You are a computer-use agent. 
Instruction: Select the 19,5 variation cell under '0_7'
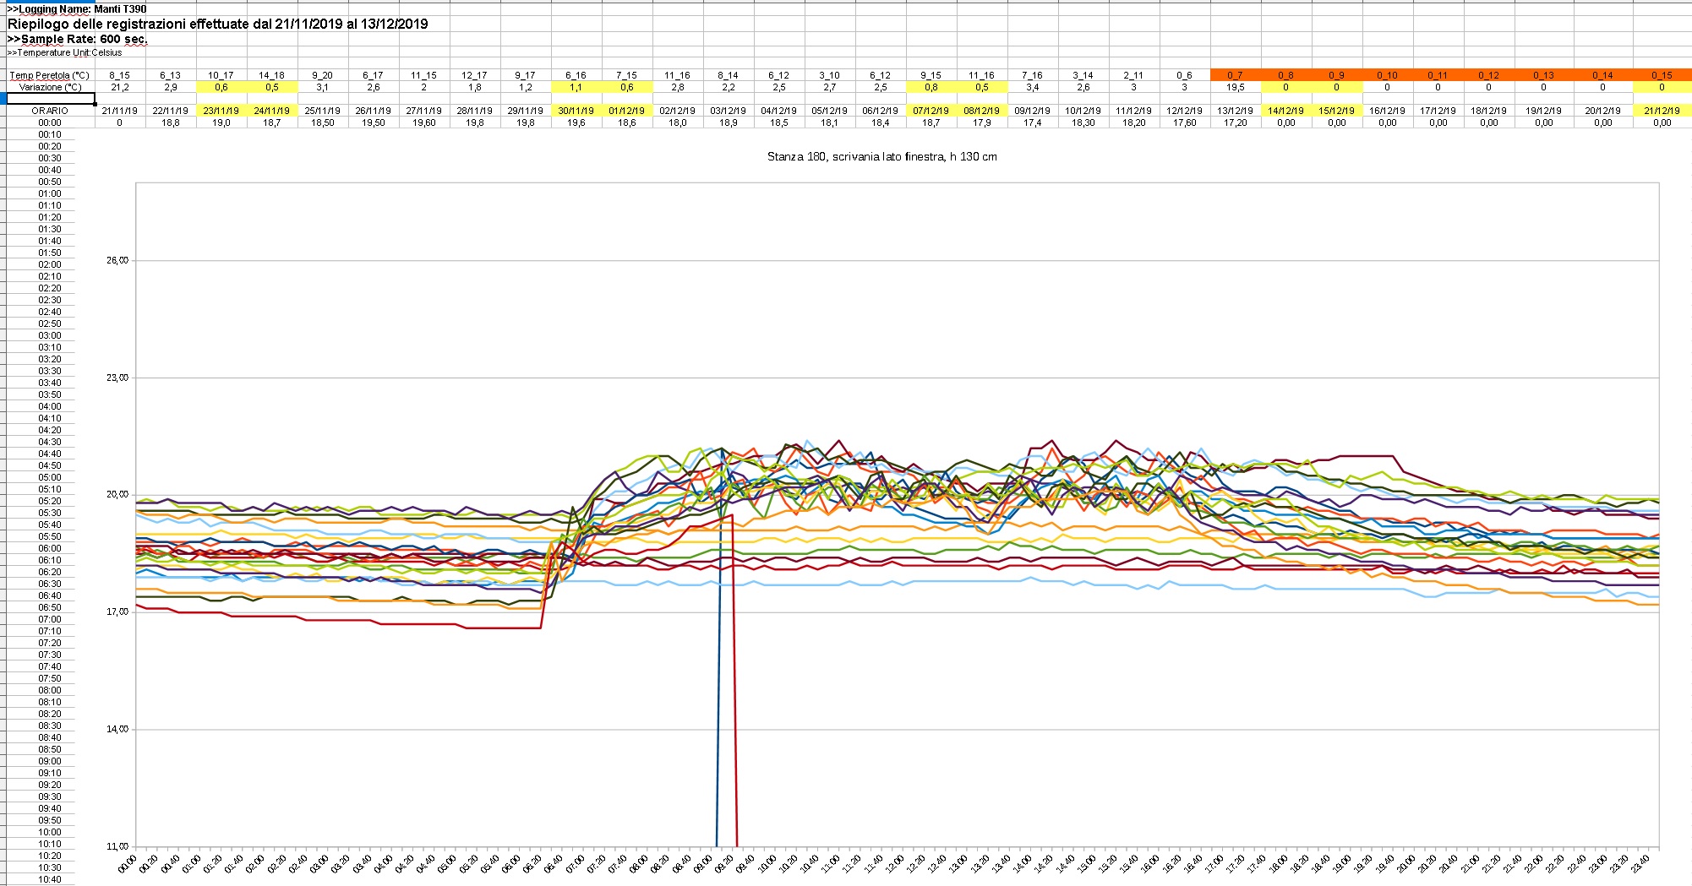click(1235, 87)
